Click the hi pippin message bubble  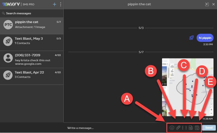(205, 38)
